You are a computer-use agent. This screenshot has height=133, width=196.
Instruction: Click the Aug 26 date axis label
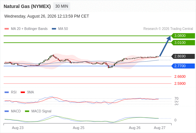pos(135,128)
